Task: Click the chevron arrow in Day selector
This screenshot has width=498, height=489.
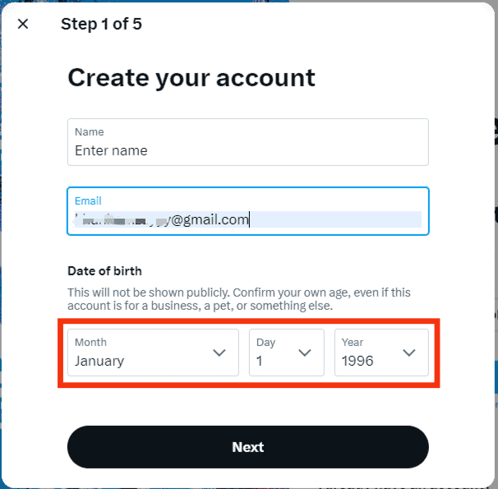Action: click(x=305, y=353)
